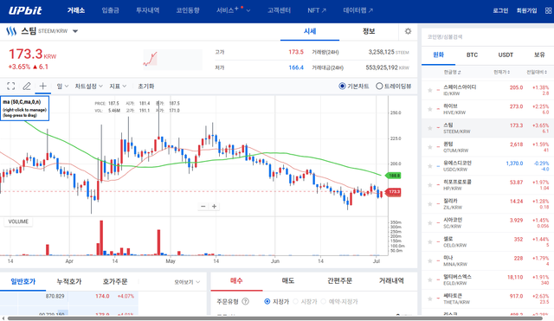Zoom in chart with plus button

click(214, 206)
